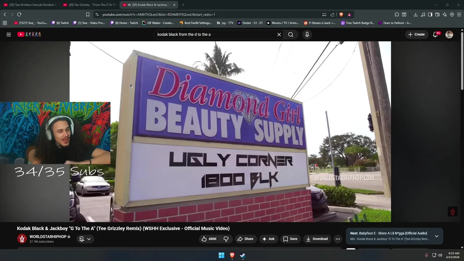Screen dimensions: 464x261
Task: Switch to Tee Grizzley From The D tab
Action: click(89, 5)
